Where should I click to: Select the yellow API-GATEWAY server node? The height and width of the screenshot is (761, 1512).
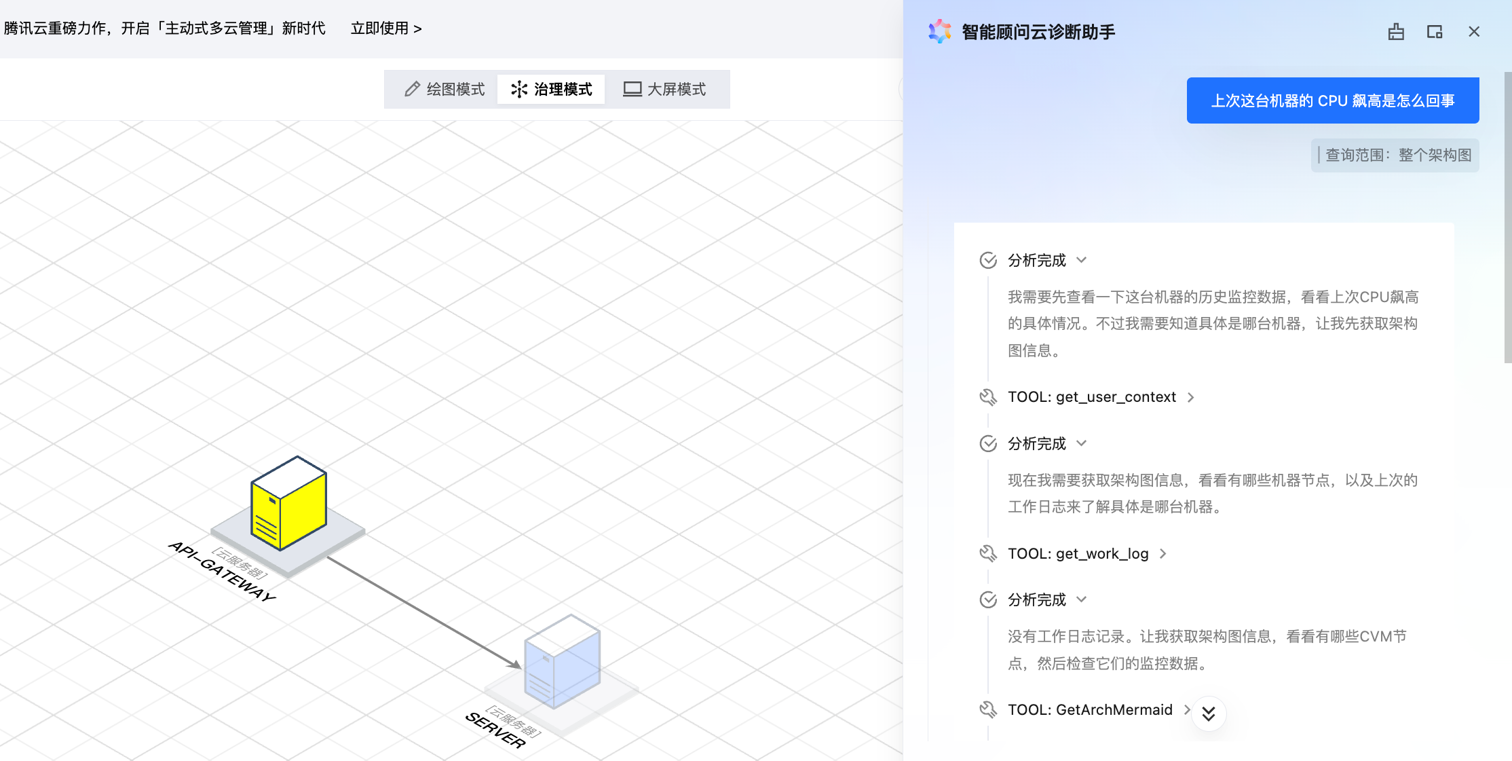pyautogui.click(x=288, y=506)
